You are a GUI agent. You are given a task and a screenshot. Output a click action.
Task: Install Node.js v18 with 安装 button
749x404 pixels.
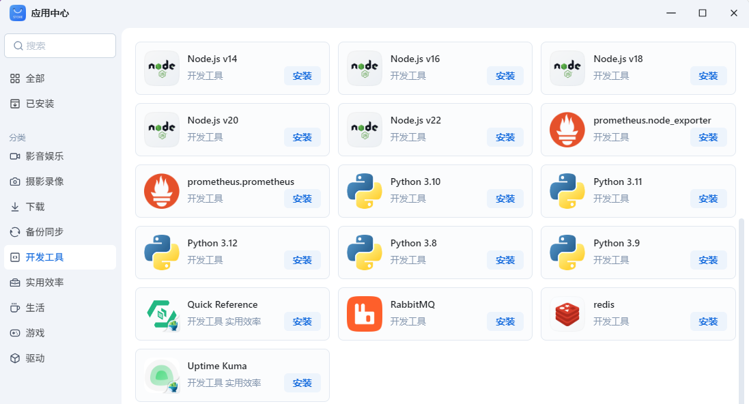pos(708,76)
